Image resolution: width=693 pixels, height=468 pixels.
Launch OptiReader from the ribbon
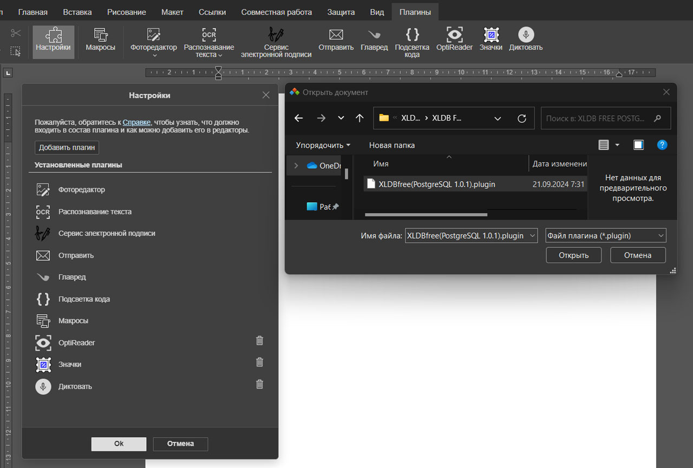coord(454,39)
